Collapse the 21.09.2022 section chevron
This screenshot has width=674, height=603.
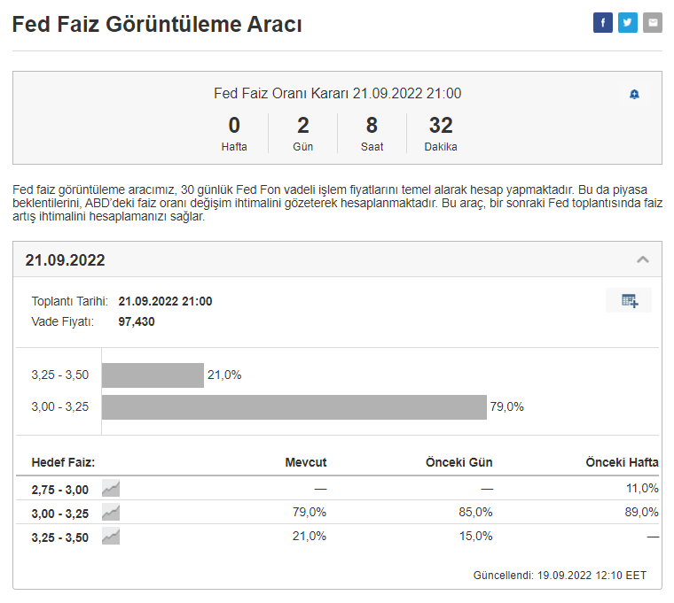(643, 260)
